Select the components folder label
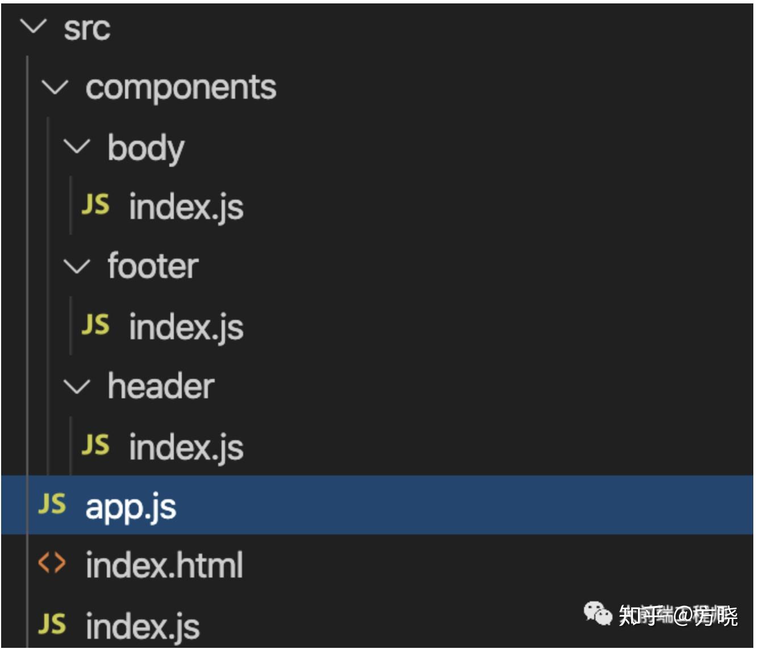 [x=181, y=87]
